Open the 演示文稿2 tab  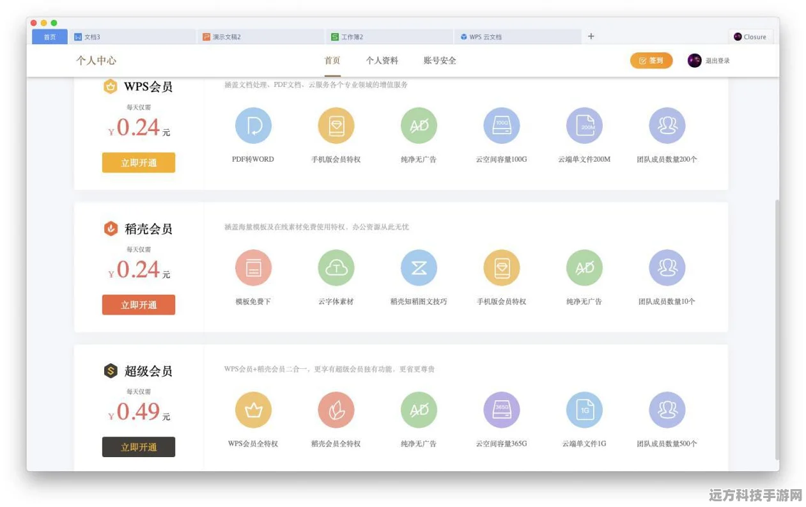coord(261,37)
